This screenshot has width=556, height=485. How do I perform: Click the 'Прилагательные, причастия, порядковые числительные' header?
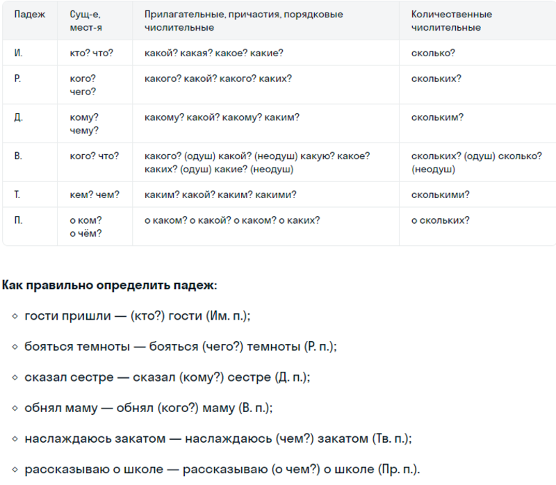tap(266, 21)
